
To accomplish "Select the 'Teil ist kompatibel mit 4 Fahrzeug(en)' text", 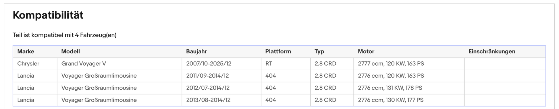I will pos(65,35).
